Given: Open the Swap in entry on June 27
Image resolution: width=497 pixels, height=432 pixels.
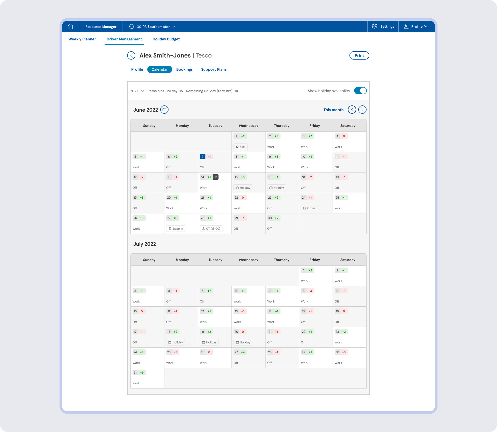Looking at the screenshot, I should pyautogui.click(x=176, y=229).
